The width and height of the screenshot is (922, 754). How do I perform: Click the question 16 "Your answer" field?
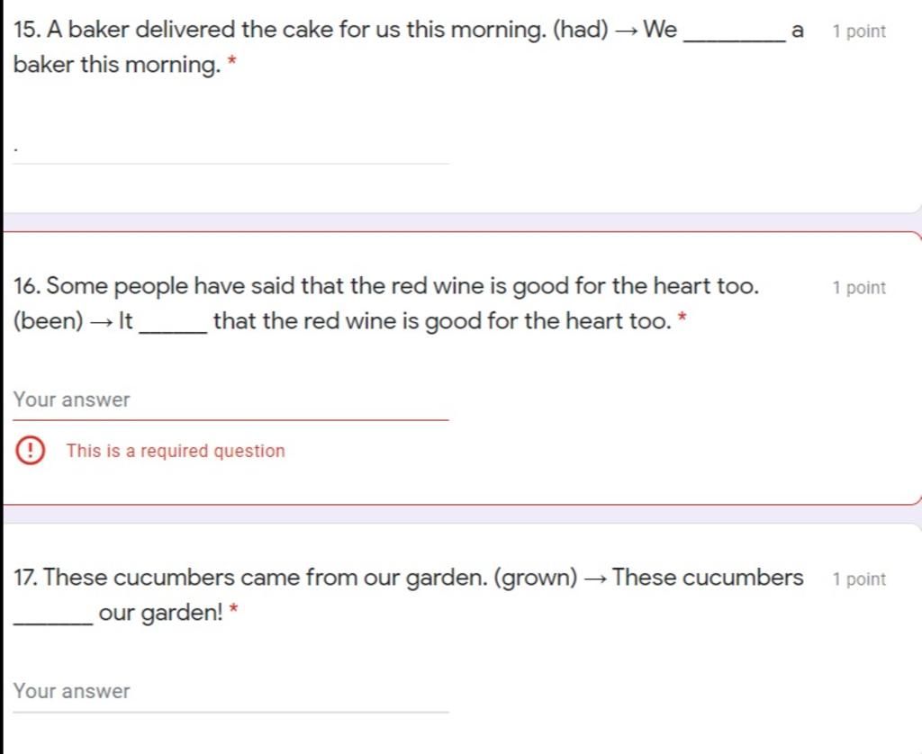[x=231, y=400]
